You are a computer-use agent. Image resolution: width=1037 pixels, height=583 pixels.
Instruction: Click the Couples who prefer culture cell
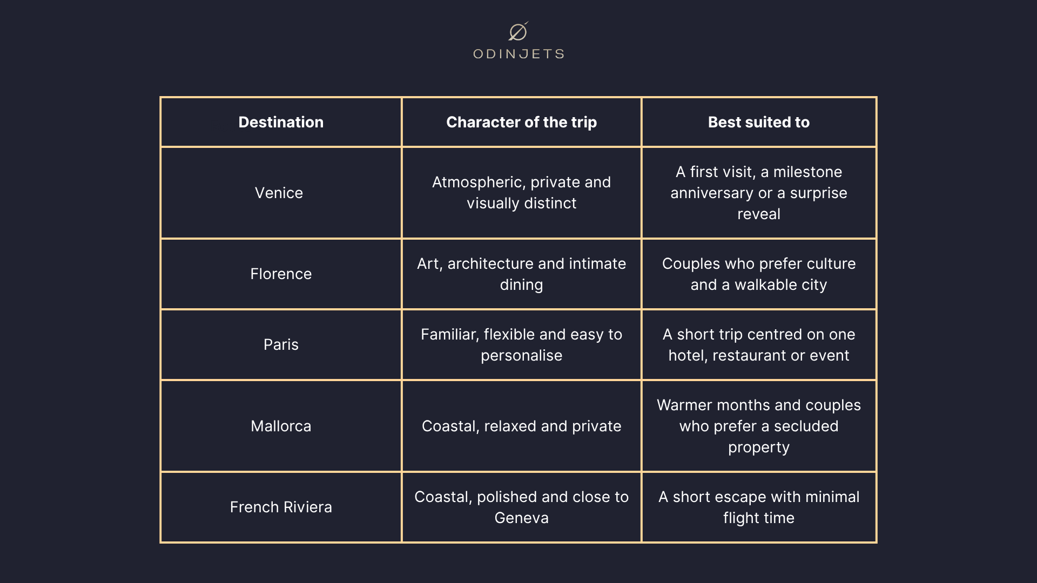(759, 274)
